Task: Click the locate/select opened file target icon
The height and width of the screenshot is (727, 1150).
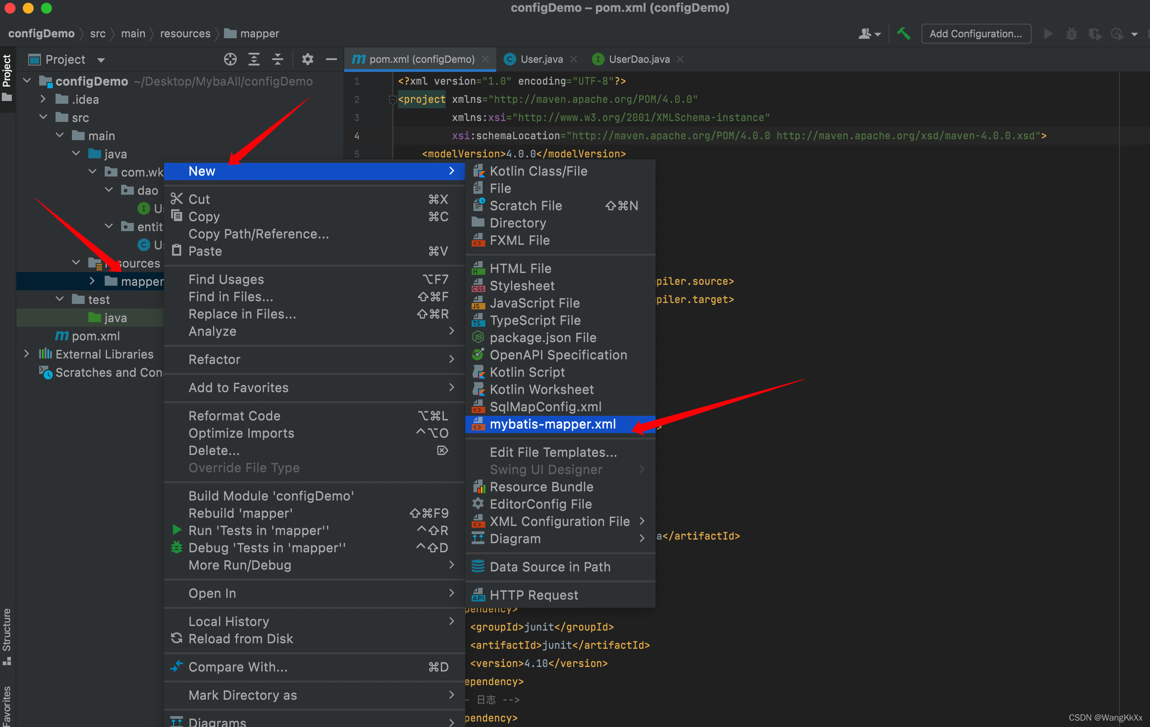Action: click(x=230, y=59)
